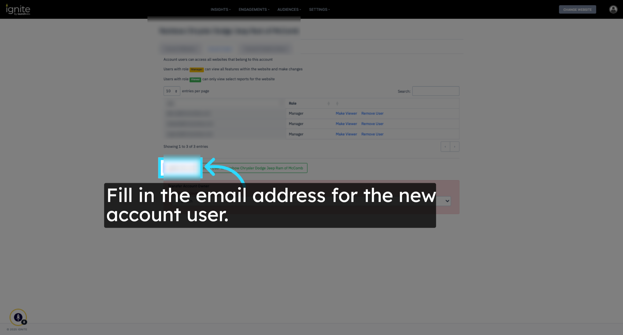
Task: Sort table by Role column arrows
Action: 329,103
